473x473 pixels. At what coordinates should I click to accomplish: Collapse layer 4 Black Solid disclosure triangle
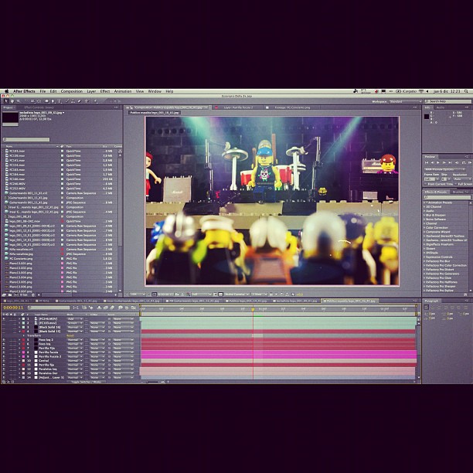(x=19, y=332)
